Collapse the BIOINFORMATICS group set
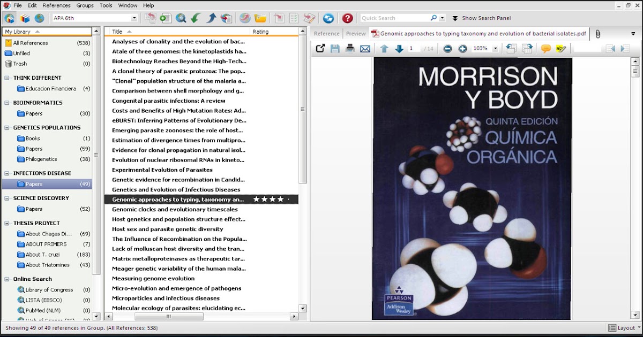Image resolution: width=643 pixels, height=337 pixels. 8,103
